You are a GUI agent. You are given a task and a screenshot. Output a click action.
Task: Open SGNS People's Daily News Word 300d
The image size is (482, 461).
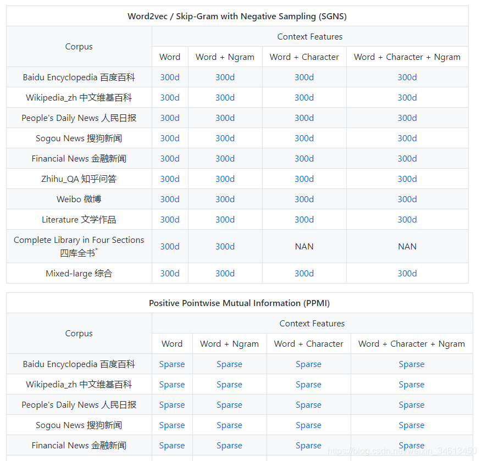(x=170, y=118)
